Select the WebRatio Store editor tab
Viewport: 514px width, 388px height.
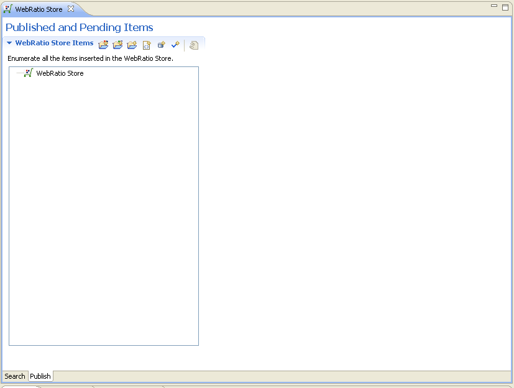point(39,9)
